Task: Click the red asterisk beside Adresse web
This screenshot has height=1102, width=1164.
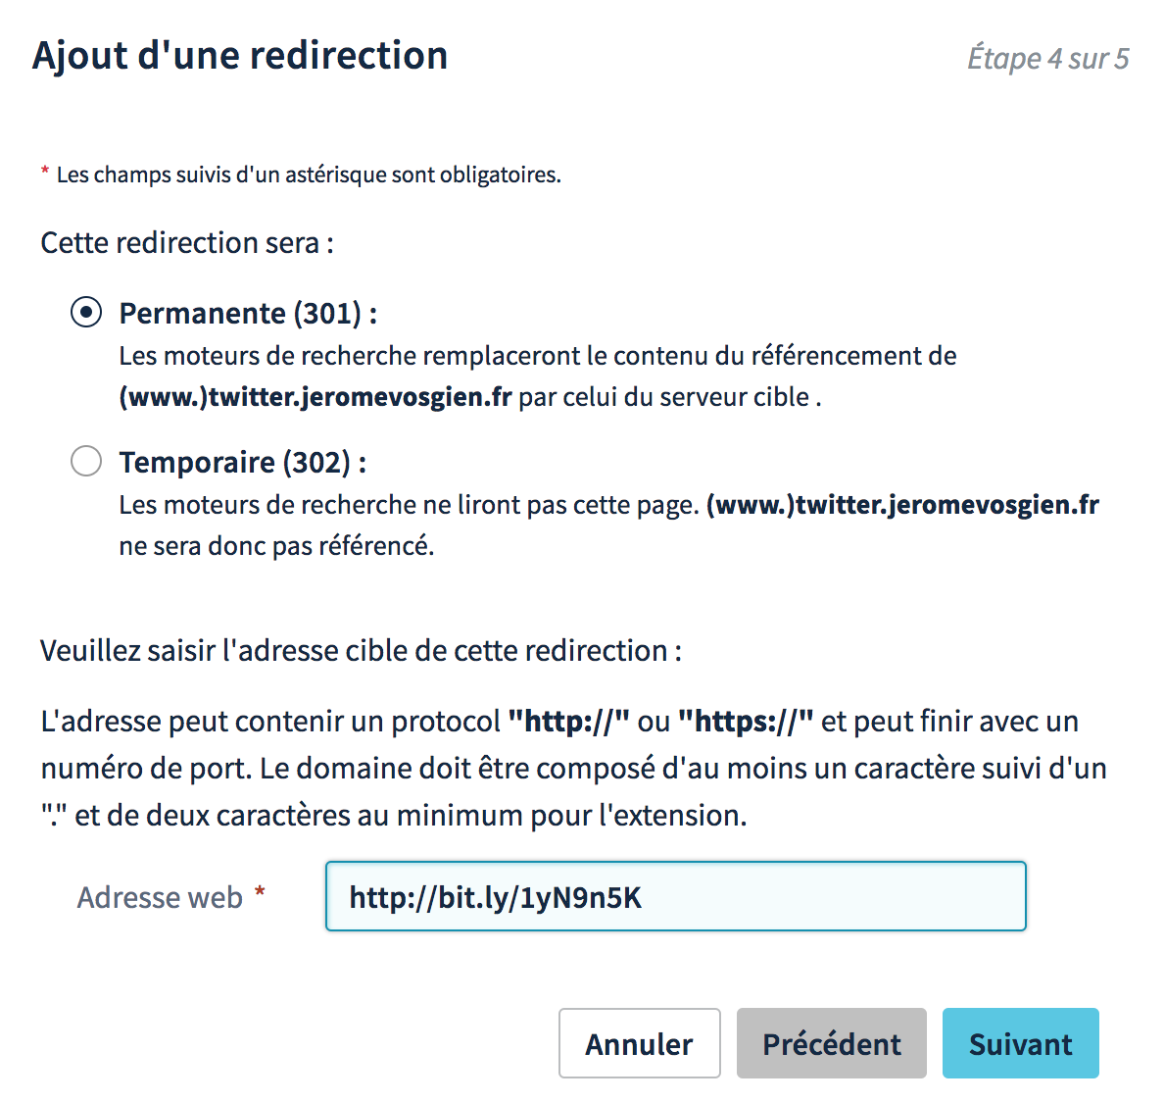Action: (x=260, y=890)
